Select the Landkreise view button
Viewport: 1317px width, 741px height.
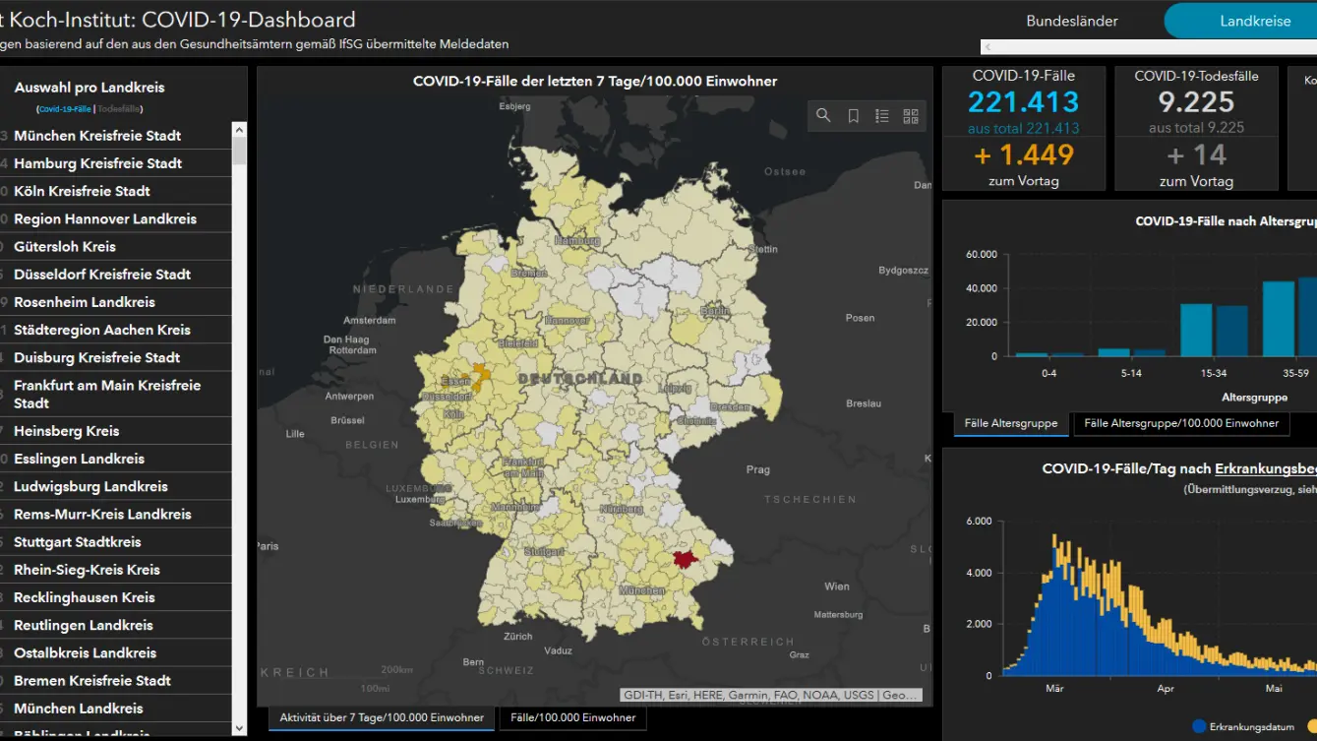[x=1255, y=21]
